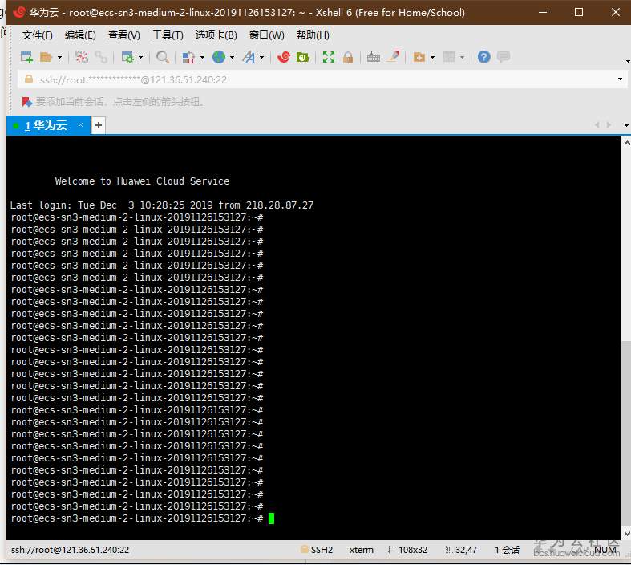Open the tab list dropdown arrow
The width and height of the screenshot is (631, 565).
[x=626, y=126]
